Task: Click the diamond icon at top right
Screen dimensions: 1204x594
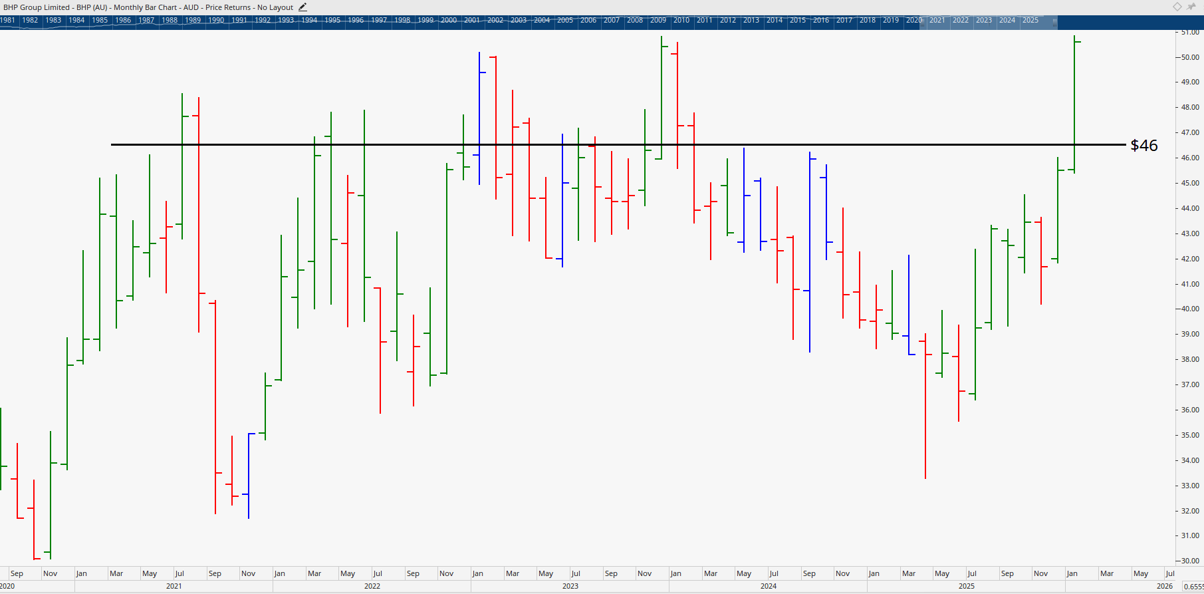Action: coord(1177,7)
